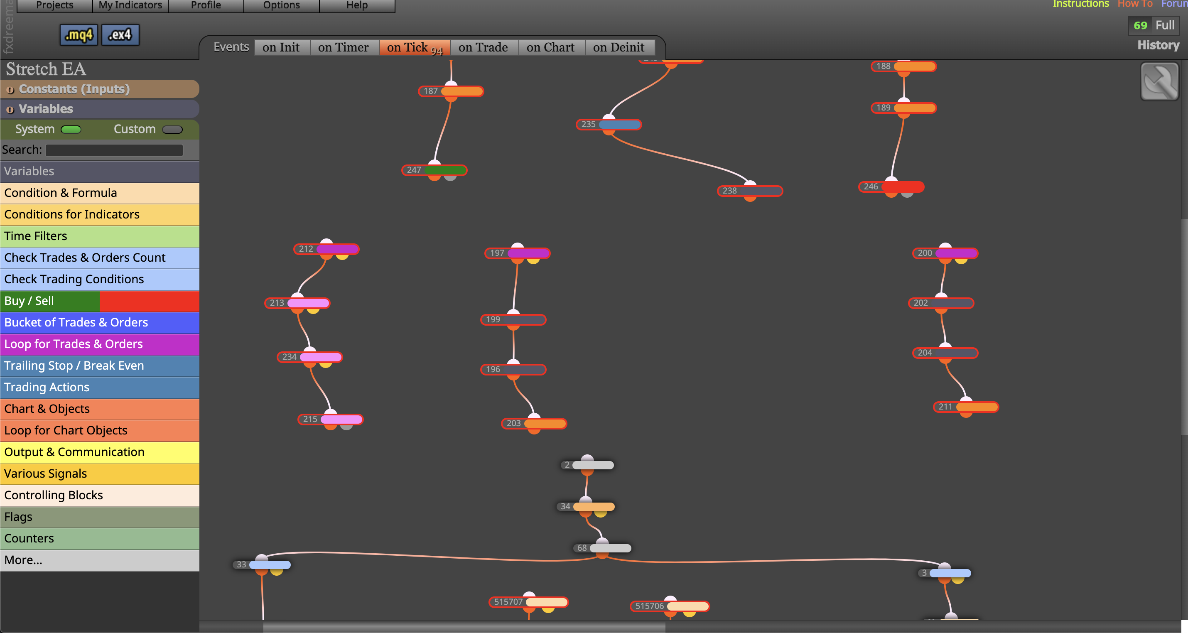Select orange block node 211
This screenshot has width=1188, height=633.
tap(966, 407)
